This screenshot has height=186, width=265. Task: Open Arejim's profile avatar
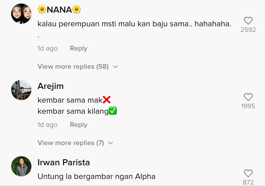21,90
